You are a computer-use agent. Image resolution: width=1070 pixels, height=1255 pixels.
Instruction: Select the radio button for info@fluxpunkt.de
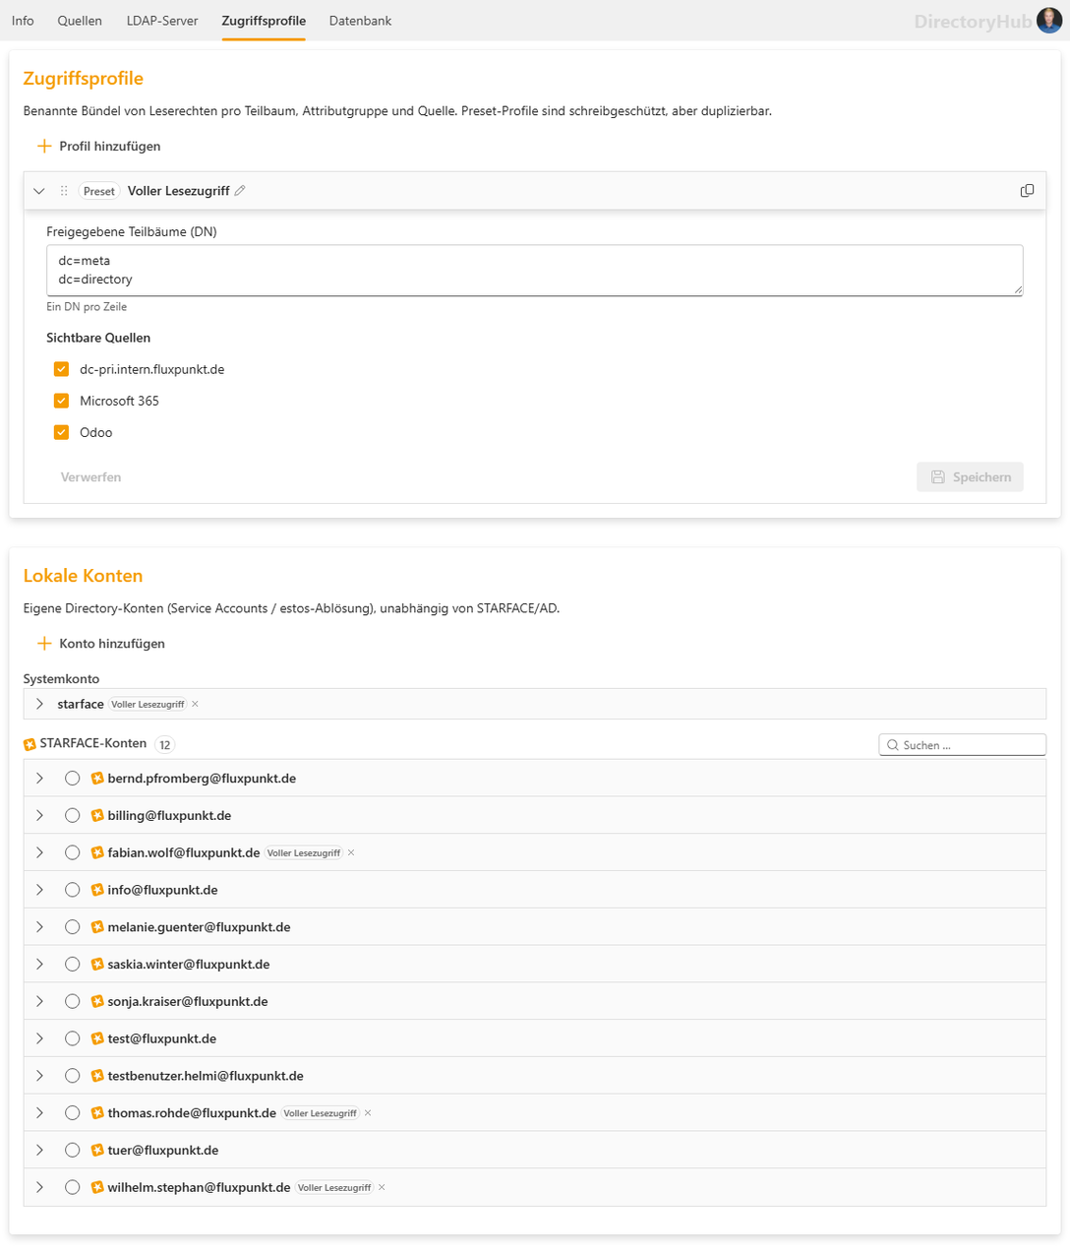click(x=72, y=890)
